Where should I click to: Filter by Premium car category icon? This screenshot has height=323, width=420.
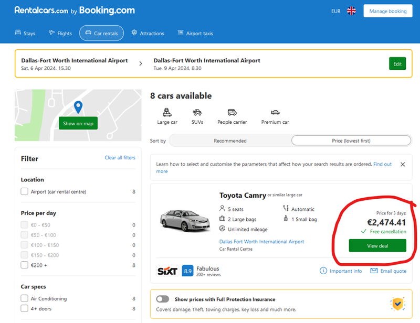[275, 116]
